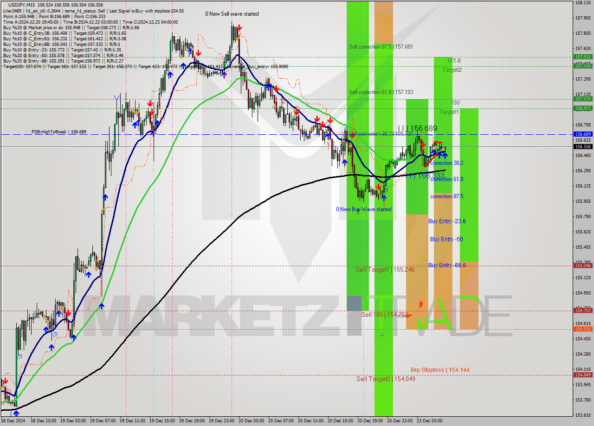Click the current price tag 156.556
The width and height of the screenshot is (594, 426).
click(x=583, y=146)
